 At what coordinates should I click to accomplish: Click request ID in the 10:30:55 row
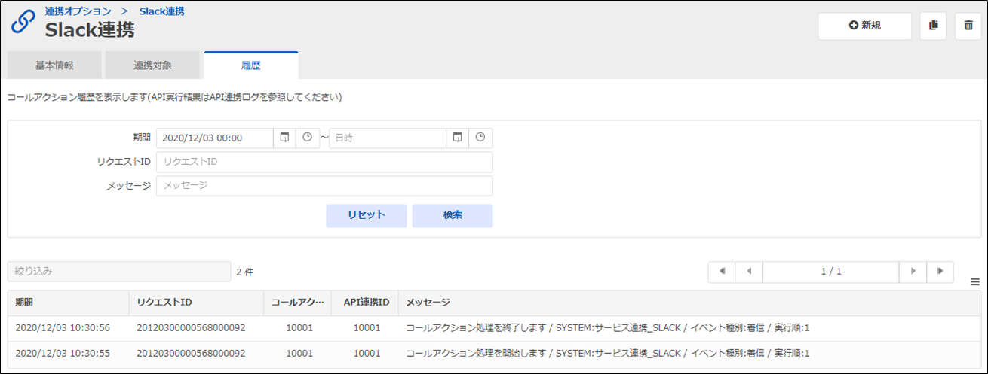click(191, 353)
